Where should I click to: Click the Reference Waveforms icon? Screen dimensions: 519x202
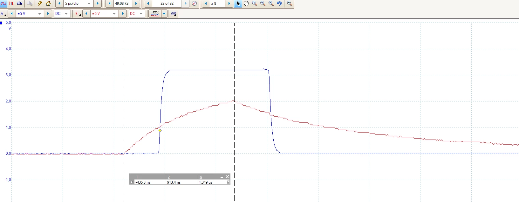[x=173, y=14]
